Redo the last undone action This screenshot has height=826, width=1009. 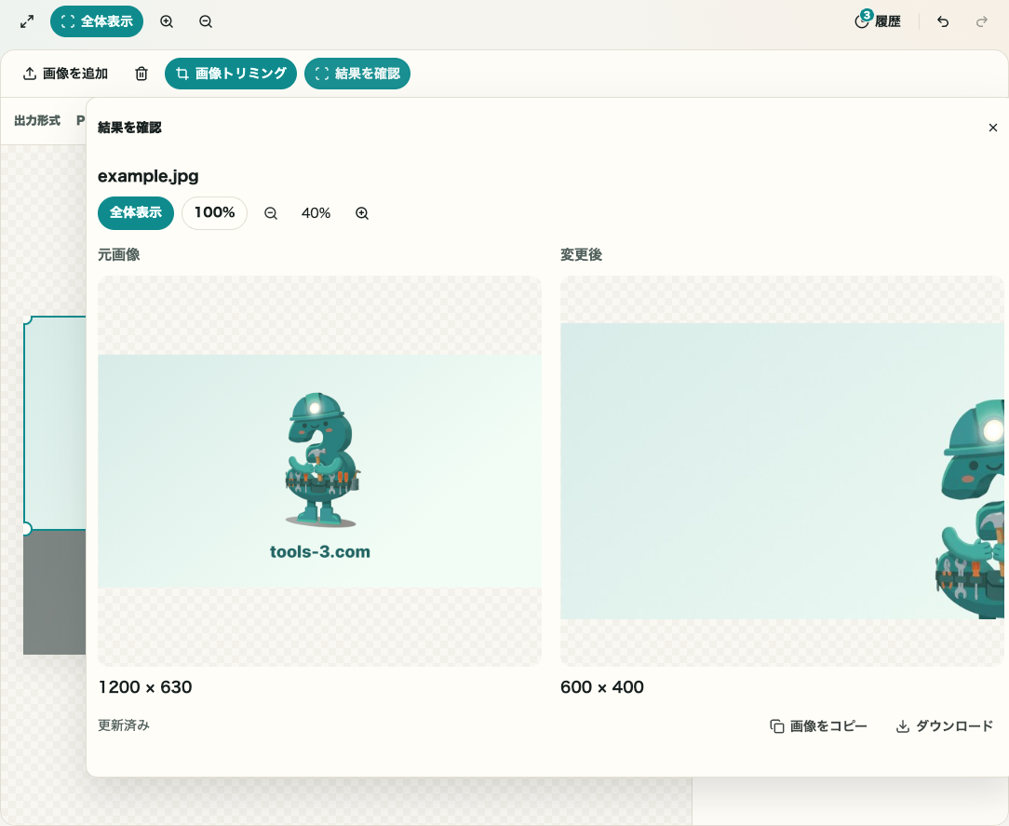tap(982, 22)
